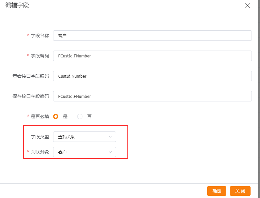The width and height of the screenshot is (260, 198).
Task: Click the 保存接口字段编码 input field
Action: tap(152, 96)
